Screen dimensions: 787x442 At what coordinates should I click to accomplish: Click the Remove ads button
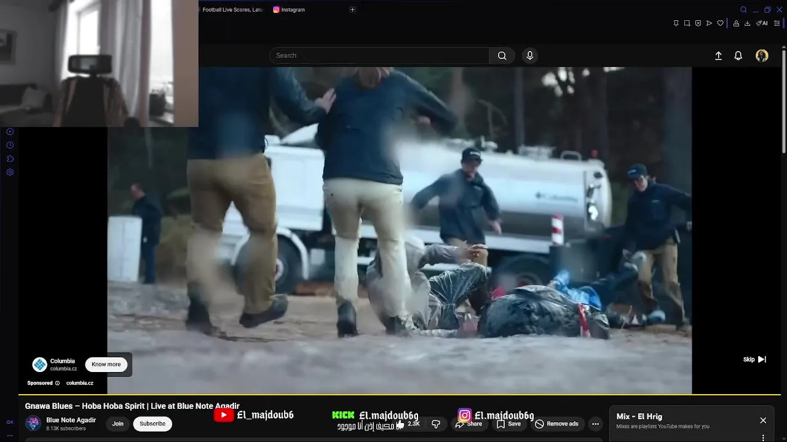pos(557,424)
